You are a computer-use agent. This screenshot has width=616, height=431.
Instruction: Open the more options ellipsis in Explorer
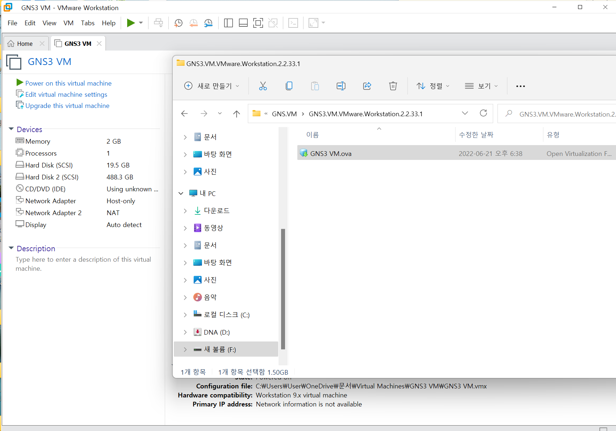point(521,86)
